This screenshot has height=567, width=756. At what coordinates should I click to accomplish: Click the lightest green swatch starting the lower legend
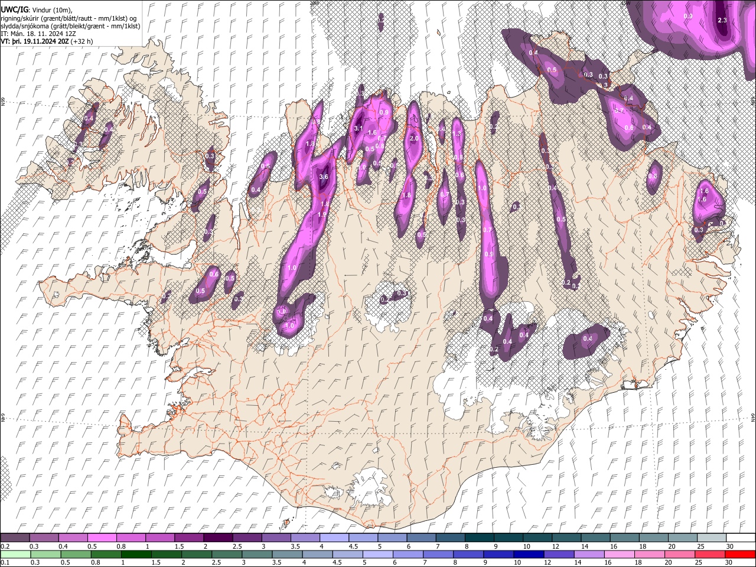15,554
